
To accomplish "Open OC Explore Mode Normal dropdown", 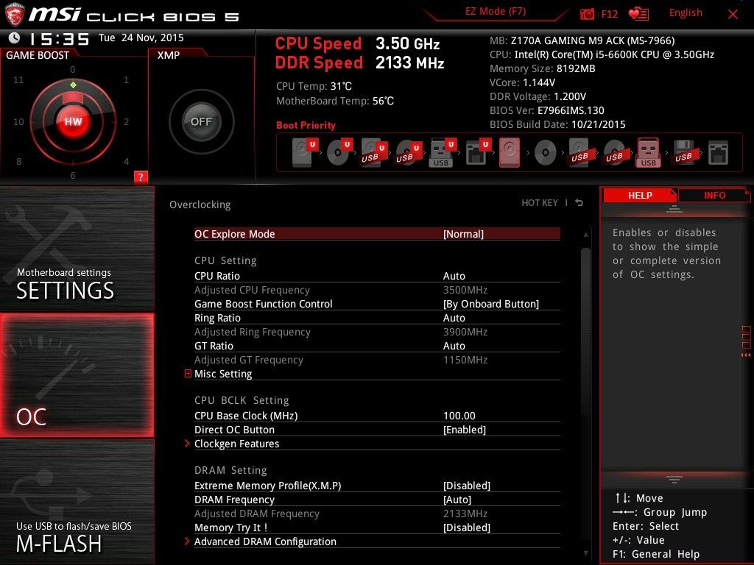I will (463, 234).
